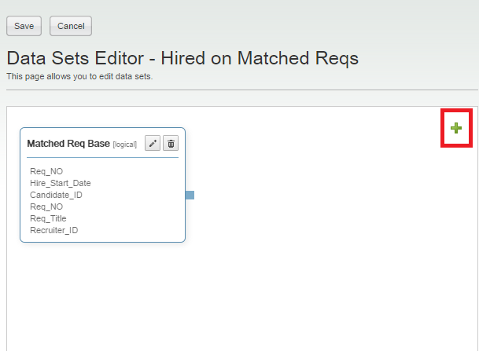Delete Matched Req Base using trash icon
Viewport: 479px width, 351px height.
[171, 143]
